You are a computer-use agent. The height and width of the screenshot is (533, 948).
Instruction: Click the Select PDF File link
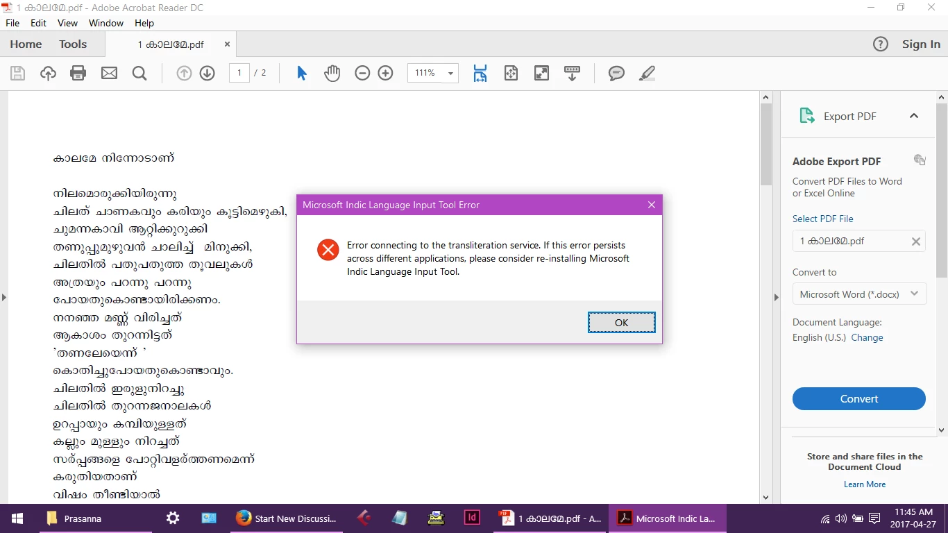823,219
